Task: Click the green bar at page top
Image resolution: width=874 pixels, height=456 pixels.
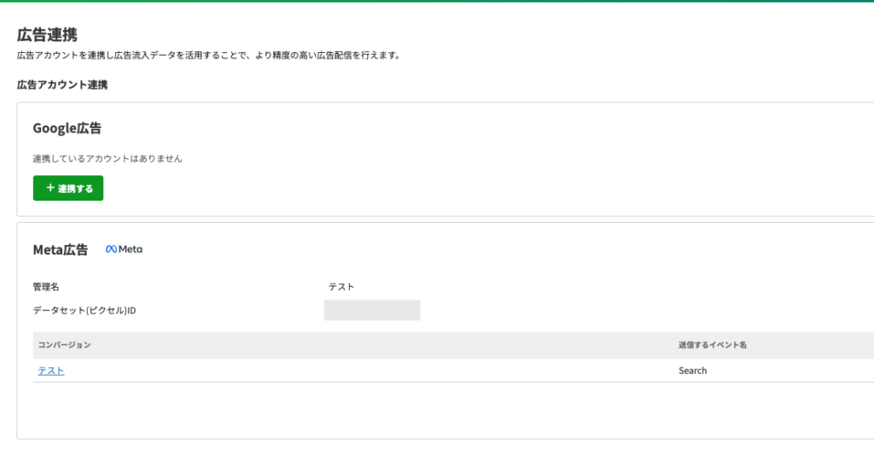Action: (x=437, y=1)
